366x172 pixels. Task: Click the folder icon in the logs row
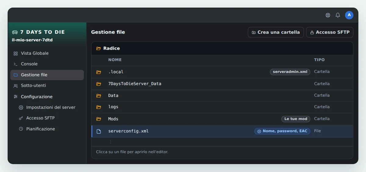click(x=99, y=107)
